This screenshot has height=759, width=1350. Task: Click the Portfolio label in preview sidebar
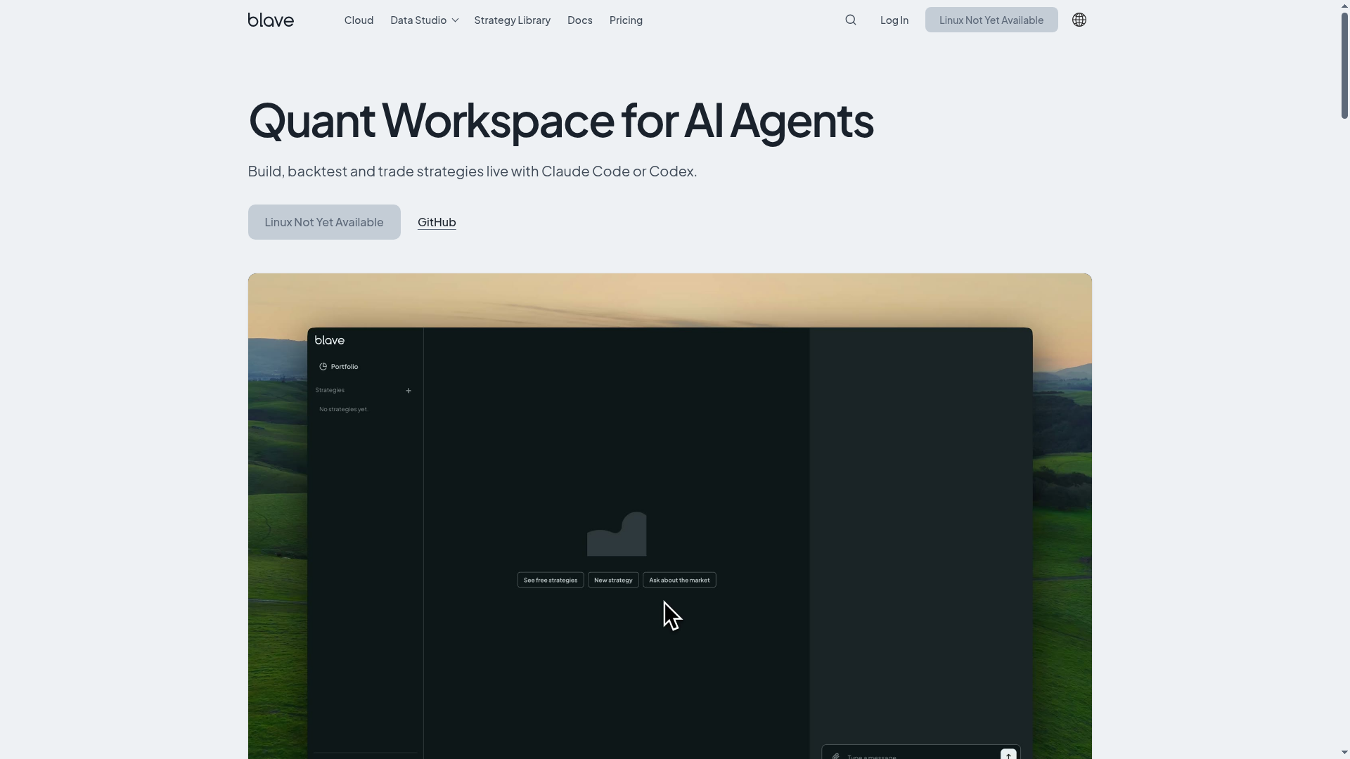pos(345,367)
